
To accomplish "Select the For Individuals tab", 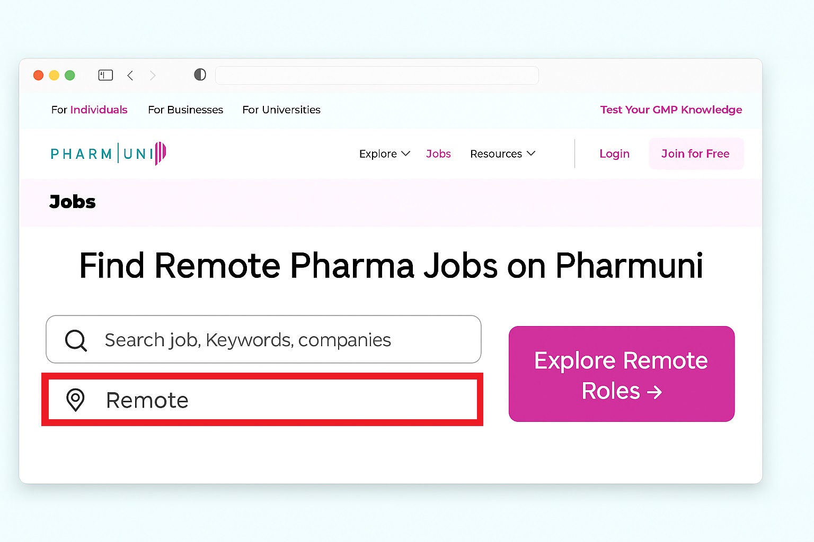I will click(89, 110).
